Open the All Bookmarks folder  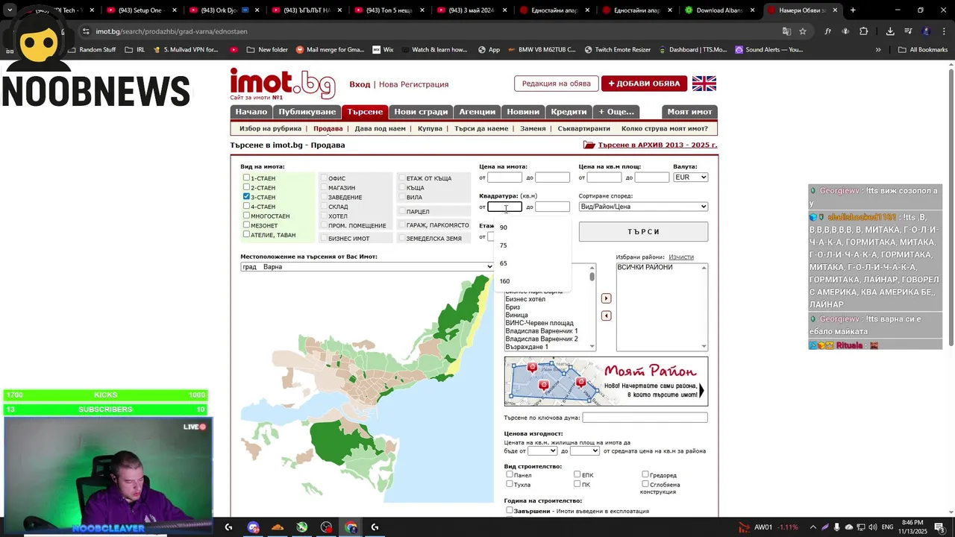coord(923,49)
